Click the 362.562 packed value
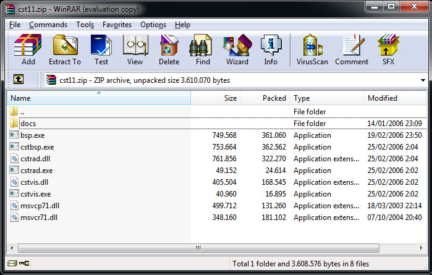Screen dimensions: 432x275 (x=274, y=147)
